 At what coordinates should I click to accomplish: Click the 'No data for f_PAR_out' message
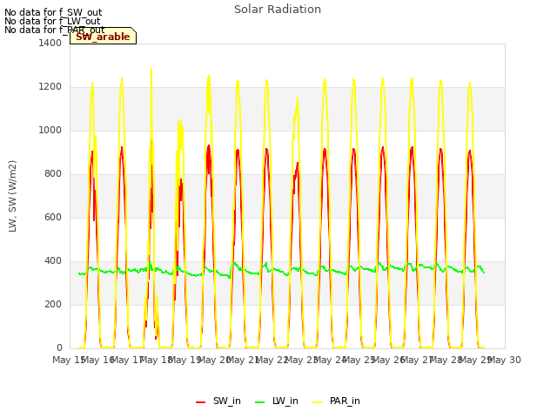[55, 30]
